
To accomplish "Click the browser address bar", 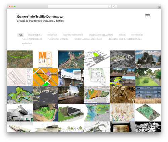I will 80,7.
